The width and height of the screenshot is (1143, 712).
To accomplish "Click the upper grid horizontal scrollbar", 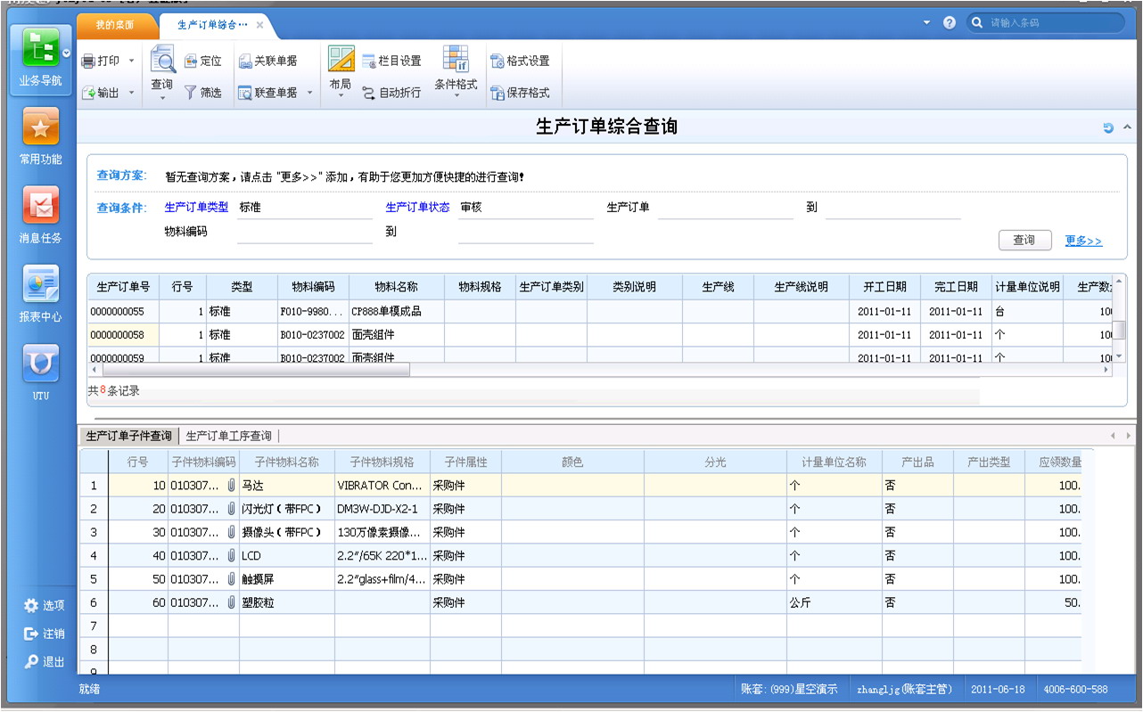I will click(x=257, y=369).
